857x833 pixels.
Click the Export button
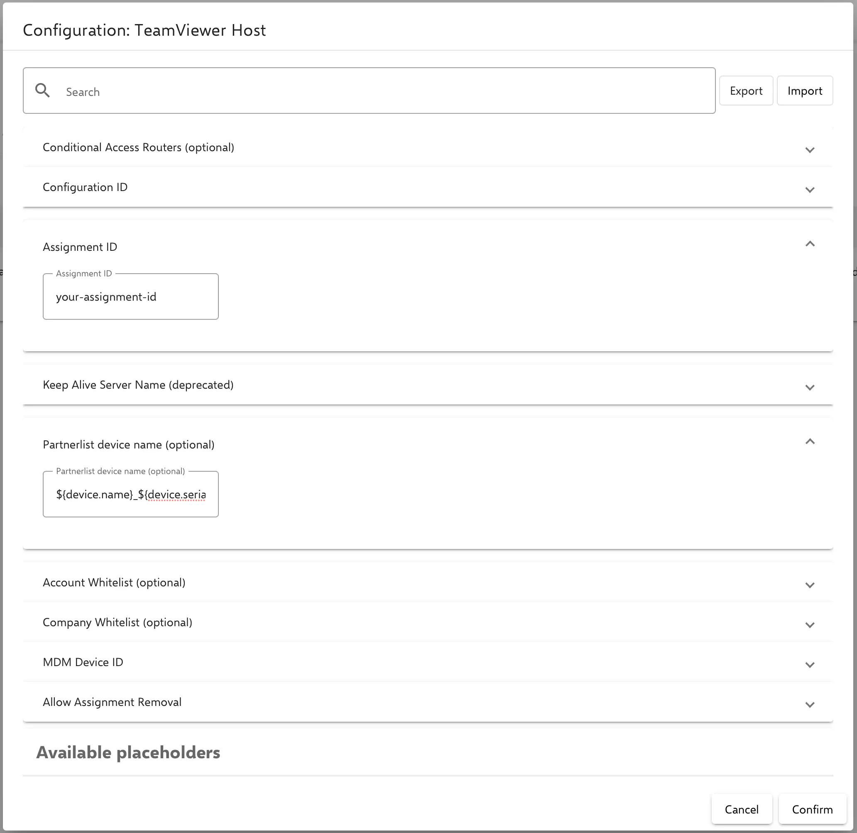click(x=745, y=91)
